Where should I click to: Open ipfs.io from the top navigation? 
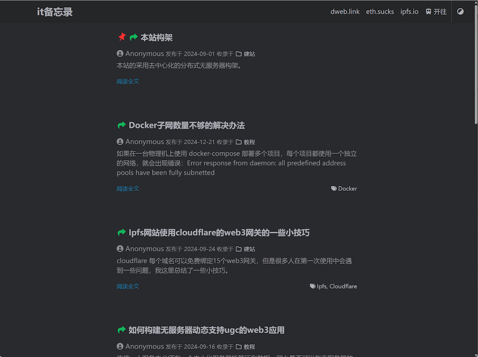click(409, 11)
